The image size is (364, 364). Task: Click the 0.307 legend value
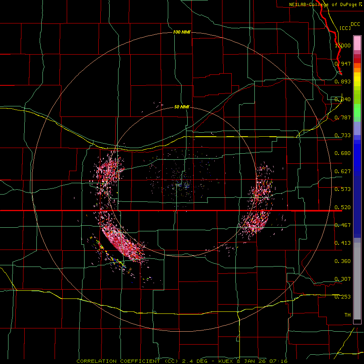pos(343,279)
